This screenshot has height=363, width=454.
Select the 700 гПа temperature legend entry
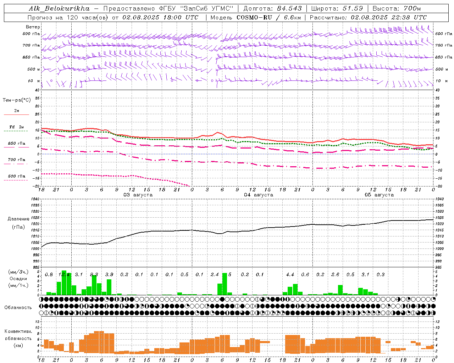pos(17,161)
